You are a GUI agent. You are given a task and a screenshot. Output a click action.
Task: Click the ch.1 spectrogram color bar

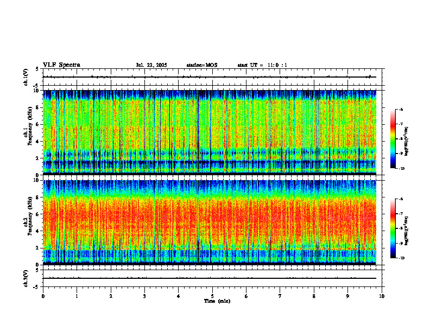393,139
